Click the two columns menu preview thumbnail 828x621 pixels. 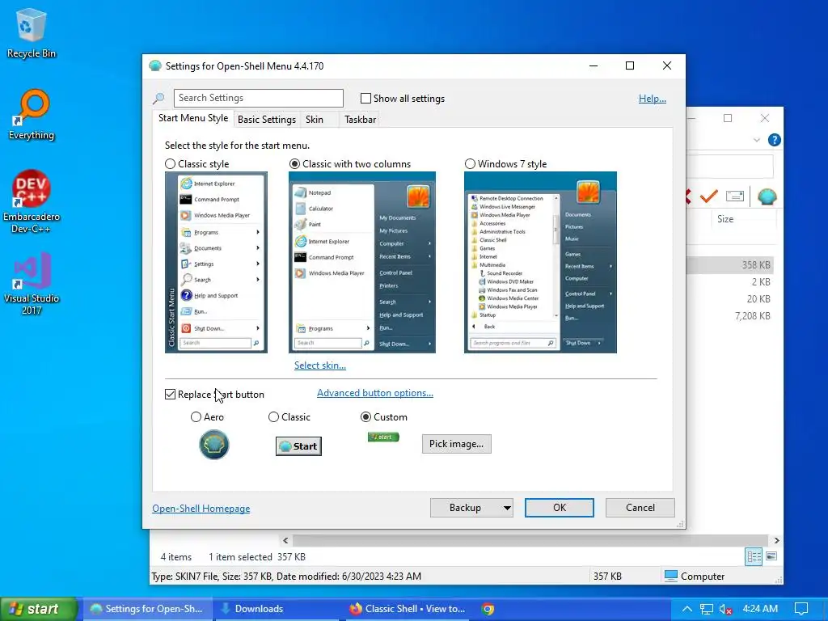click(x=362, y=263)
